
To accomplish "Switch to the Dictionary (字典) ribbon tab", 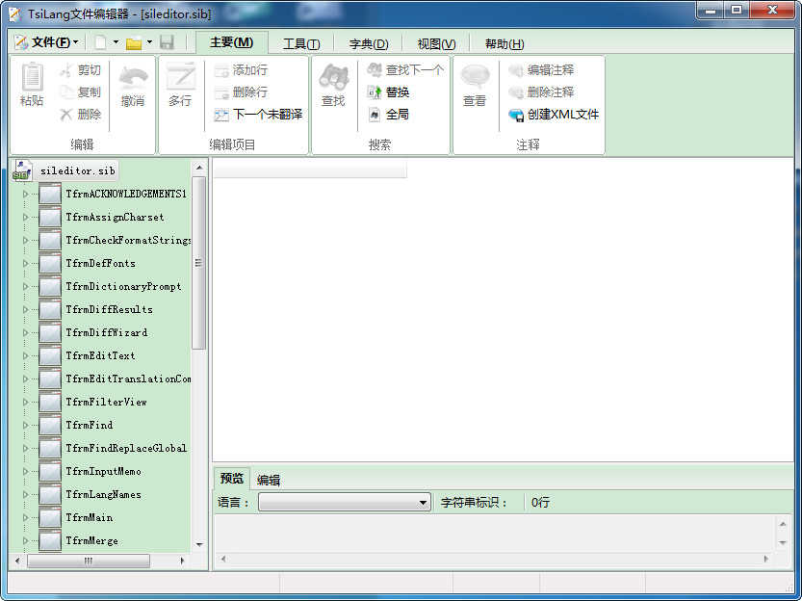I will click(x=369, y=44).
